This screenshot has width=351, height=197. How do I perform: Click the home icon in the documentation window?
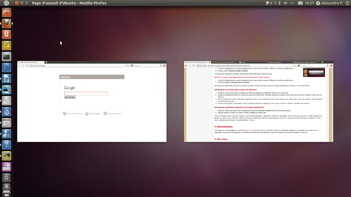[x=331, y=66]
